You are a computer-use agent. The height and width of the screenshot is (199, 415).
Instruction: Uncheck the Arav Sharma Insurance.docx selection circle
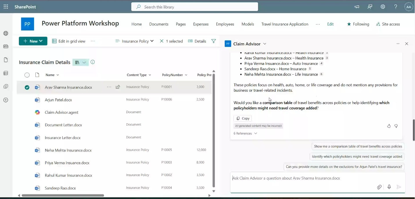[27, 87]
